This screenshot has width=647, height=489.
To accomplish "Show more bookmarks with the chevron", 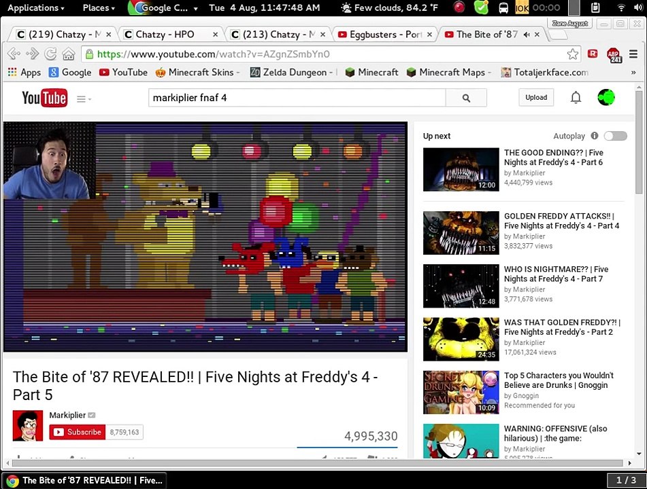I will [633, 73].
